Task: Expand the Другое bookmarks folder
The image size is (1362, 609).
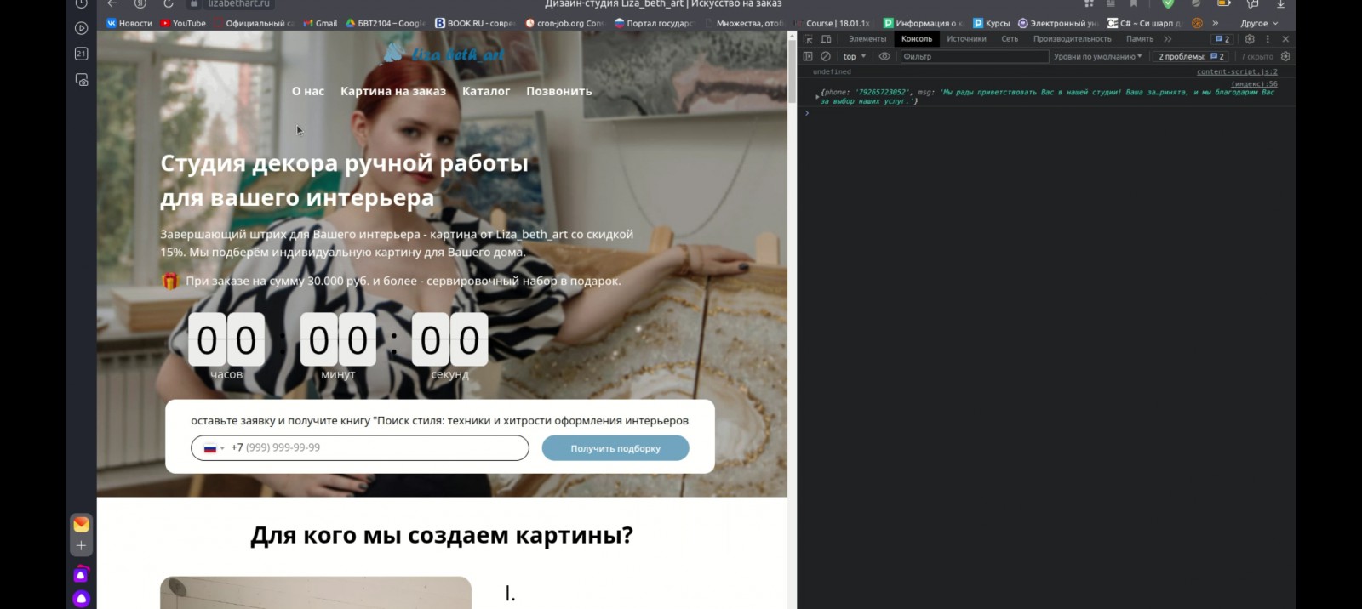Action: pyautogui.click(x=1259, y=23)
